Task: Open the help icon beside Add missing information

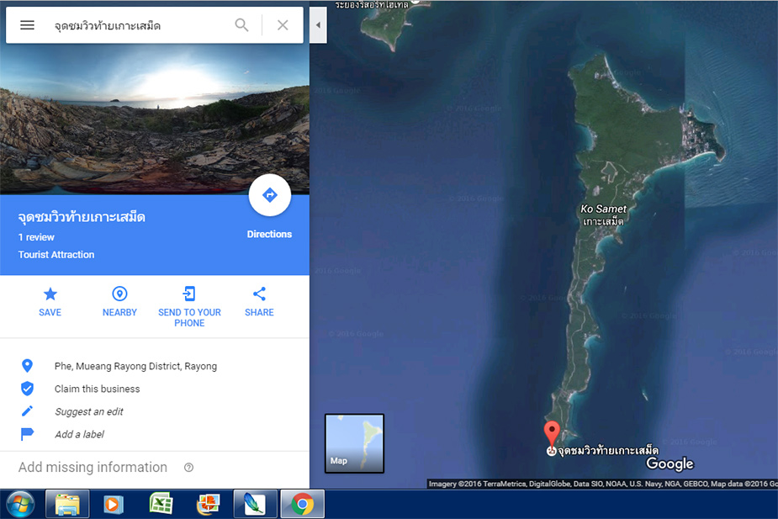Action: tap(188, 468)
